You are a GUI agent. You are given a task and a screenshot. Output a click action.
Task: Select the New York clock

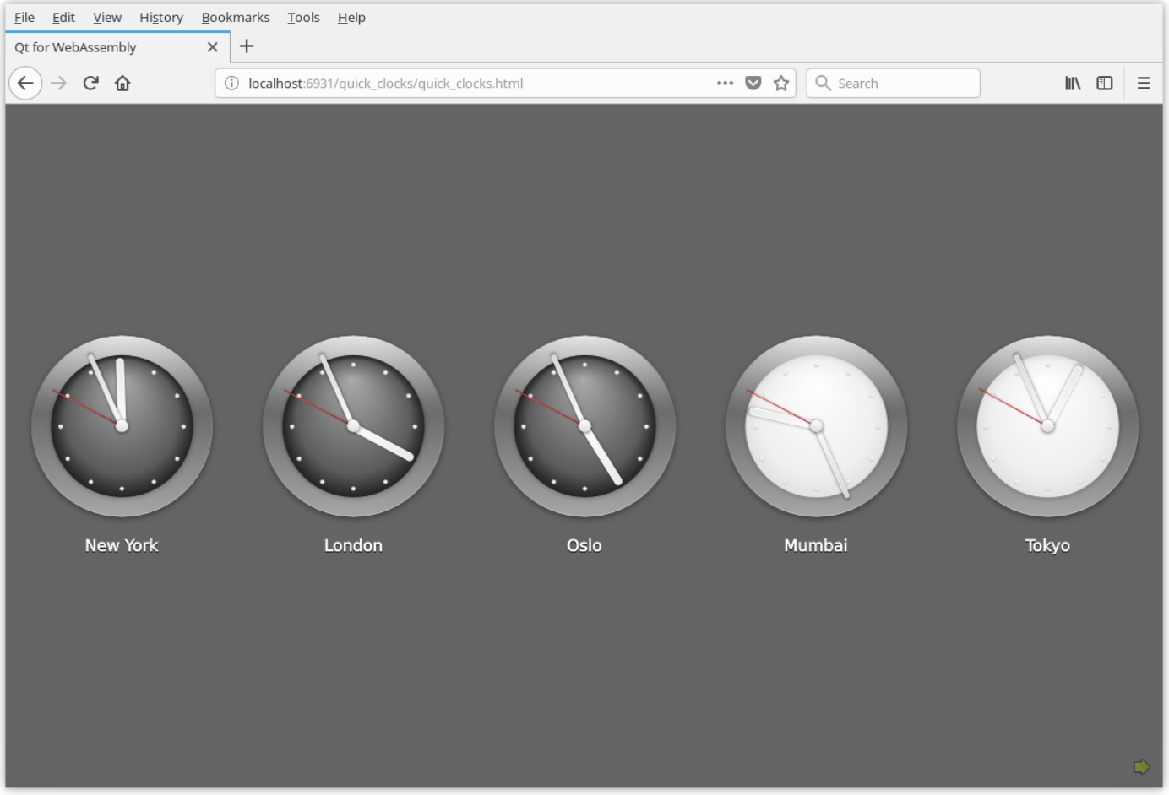point(122,426)
